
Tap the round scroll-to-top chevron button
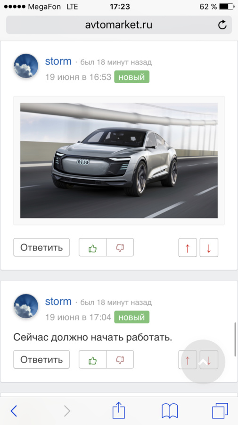tap(203, 362)
